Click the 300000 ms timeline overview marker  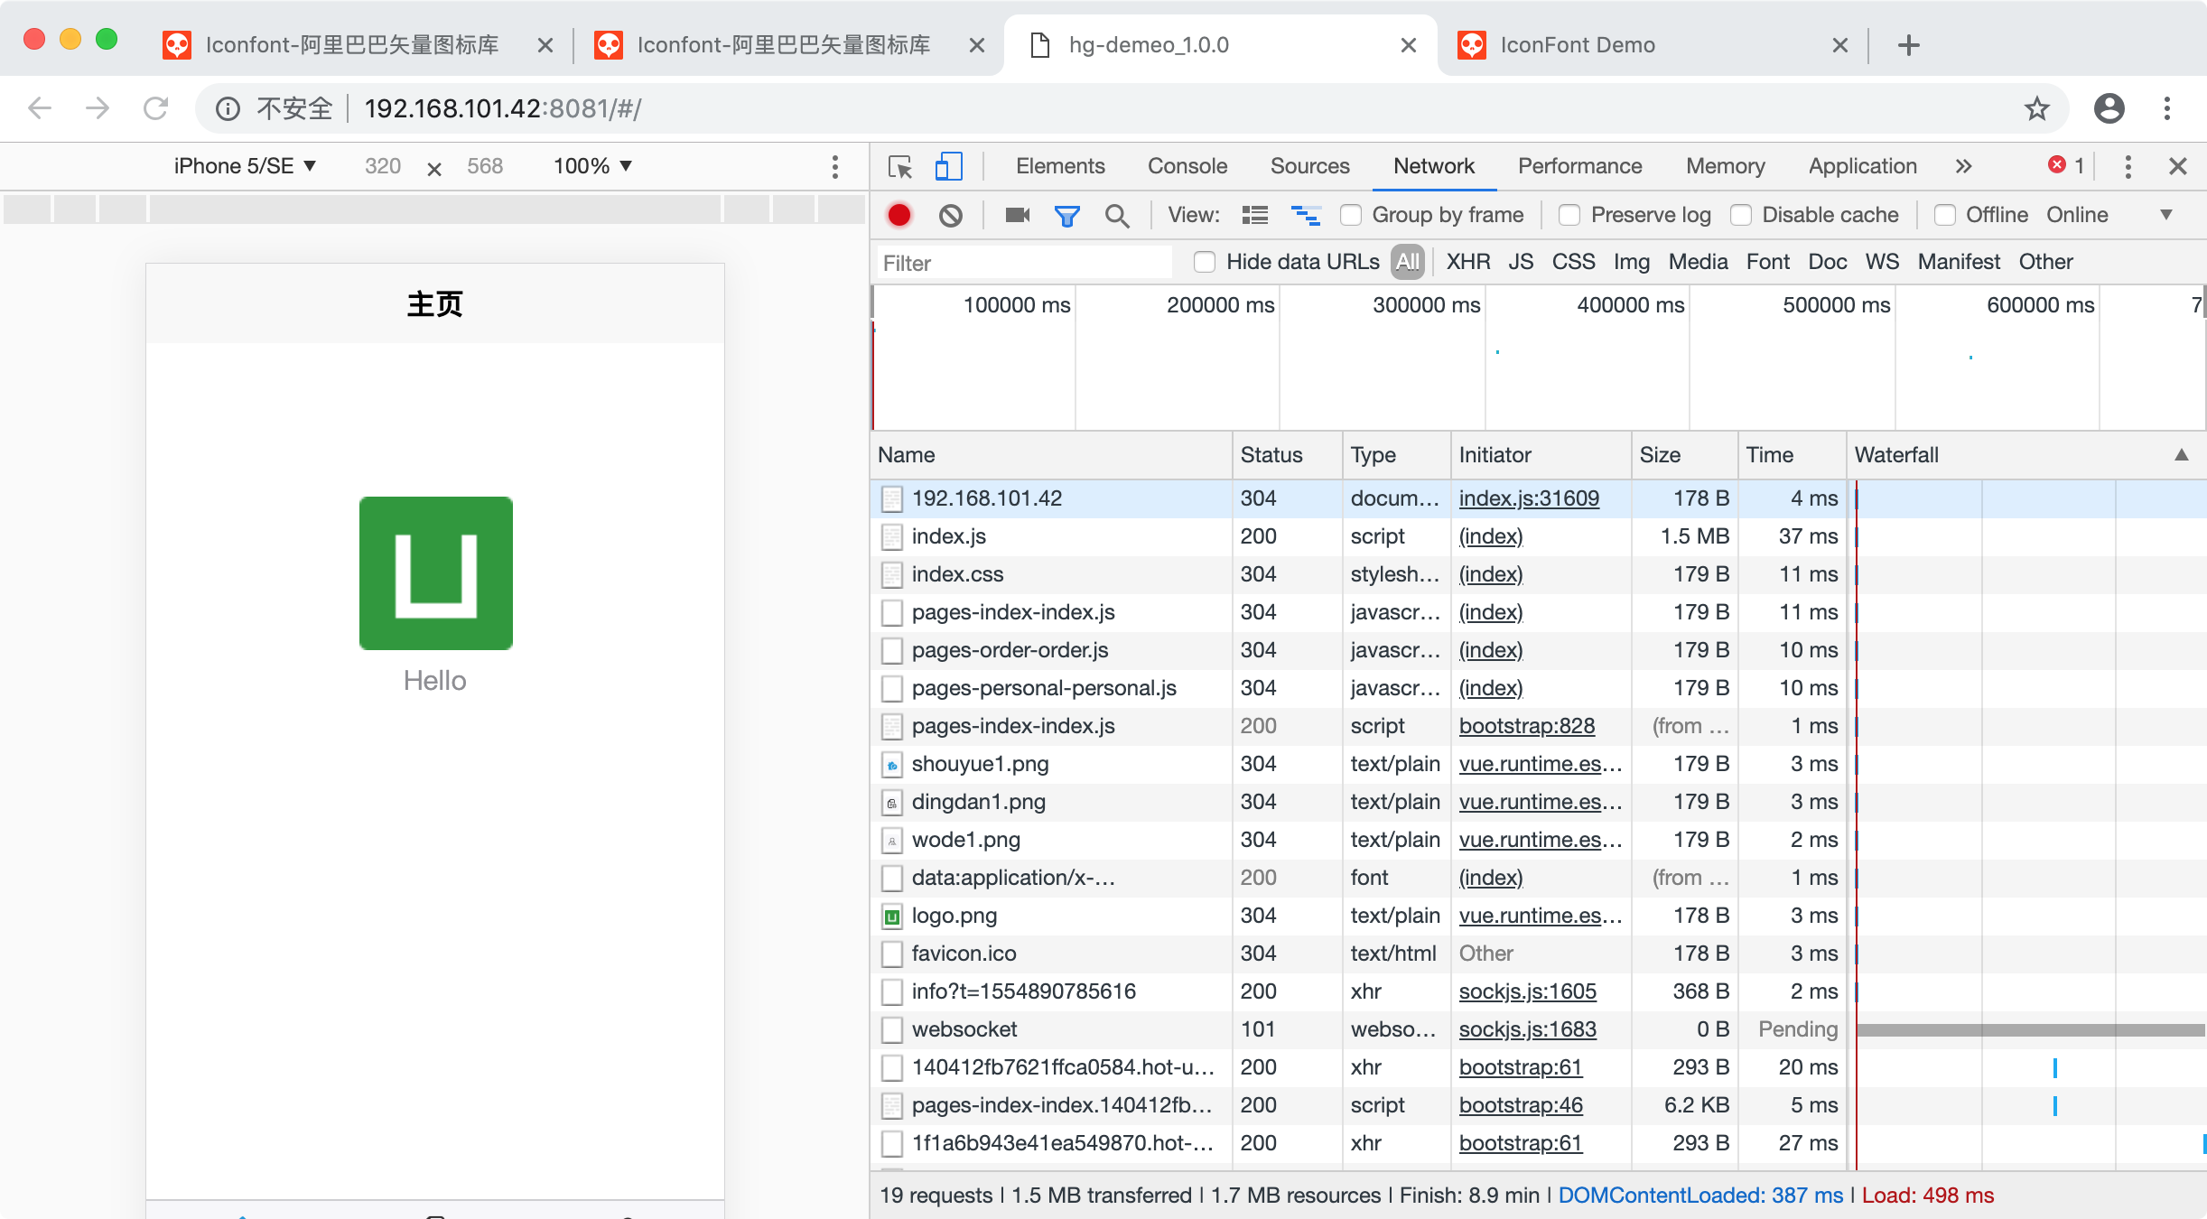click(x=1426, y=305)
